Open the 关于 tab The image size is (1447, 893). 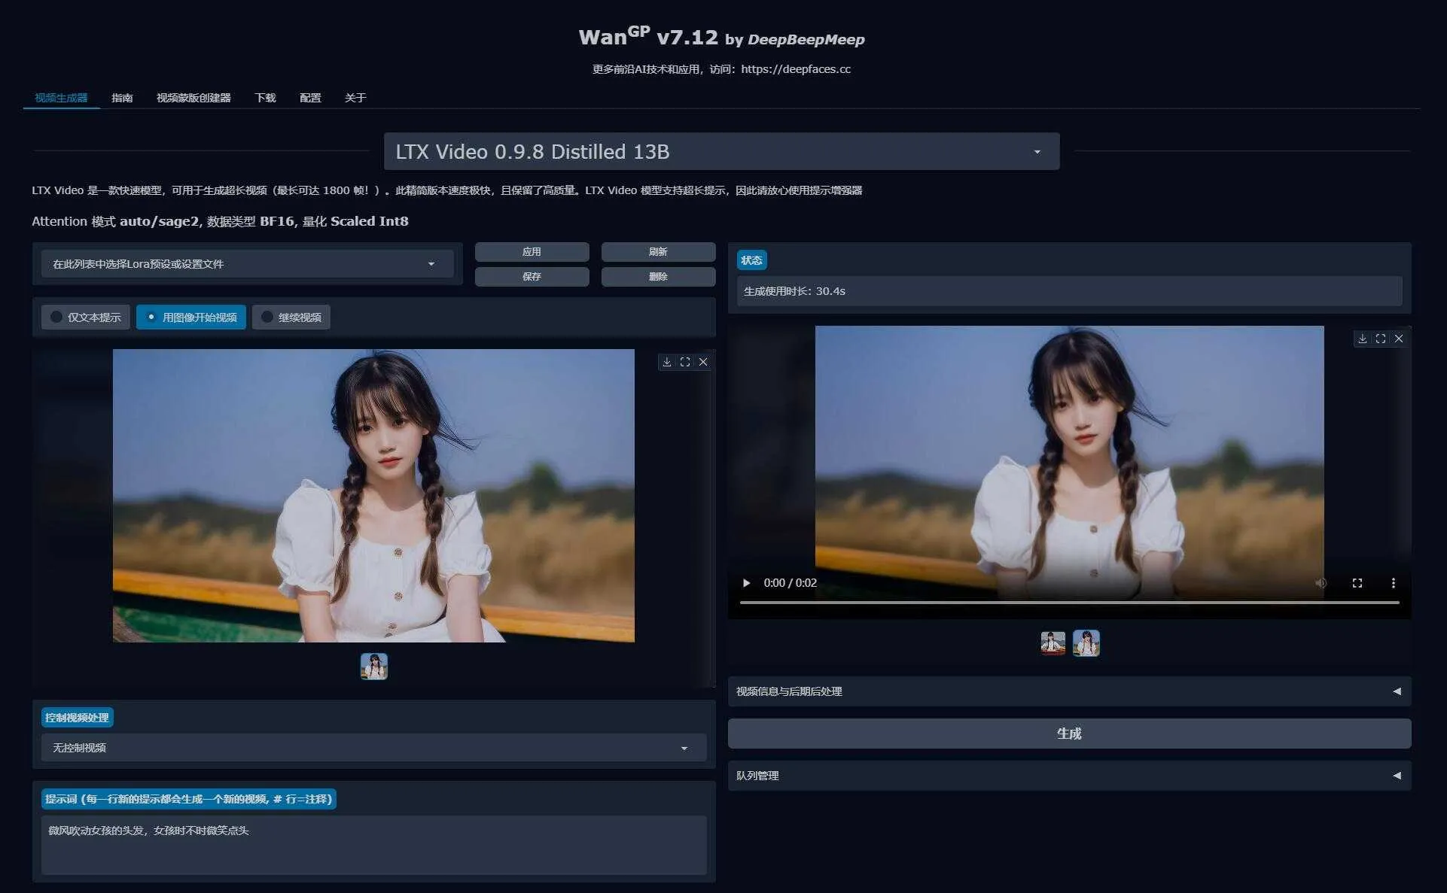(355, 98)
